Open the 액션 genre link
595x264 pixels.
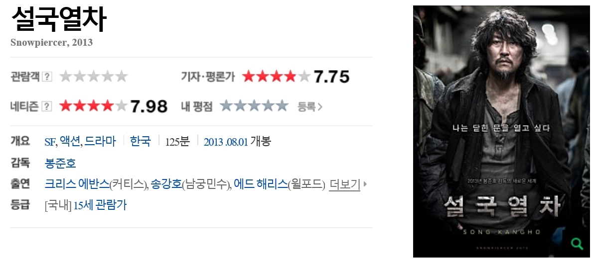(70, 142)
